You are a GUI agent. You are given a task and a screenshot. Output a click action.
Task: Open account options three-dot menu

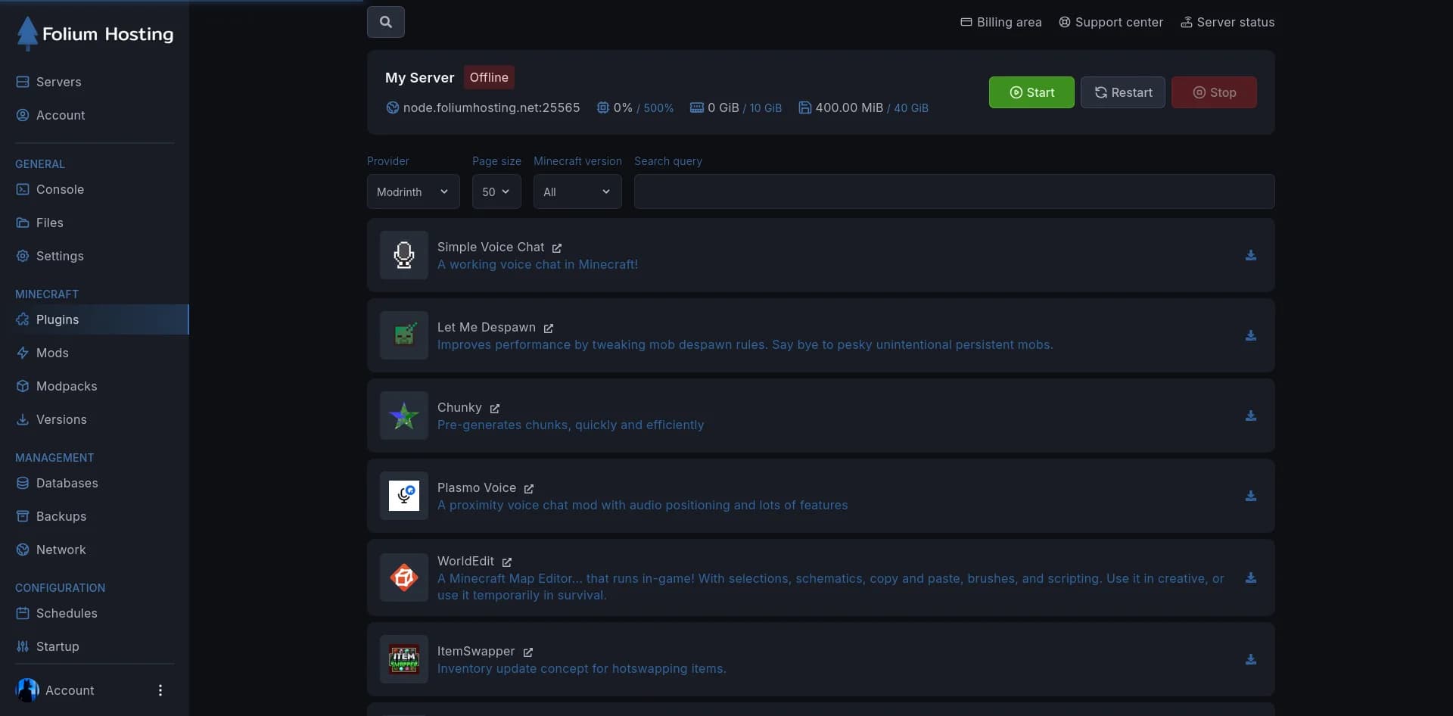160,690
